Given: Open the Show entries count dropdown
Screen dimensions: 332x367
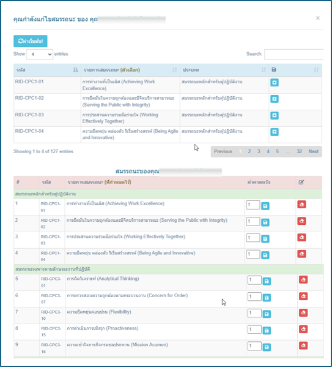Looking at the screenshot, I should click(40, 55).
